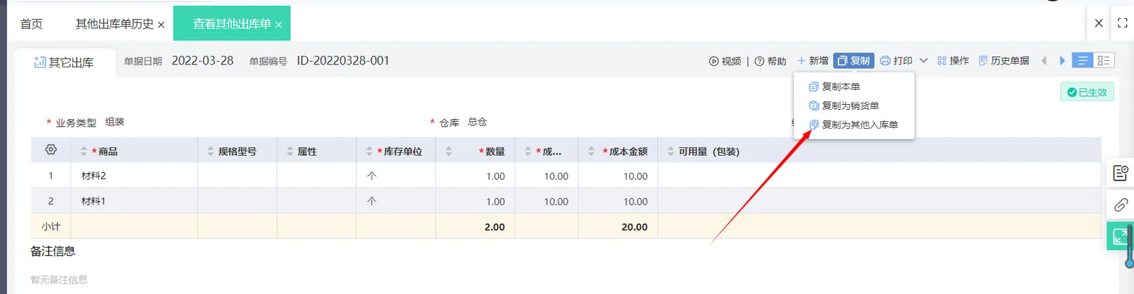
Task: Click the 复制 copy button
Action: [x=853, y=61]
